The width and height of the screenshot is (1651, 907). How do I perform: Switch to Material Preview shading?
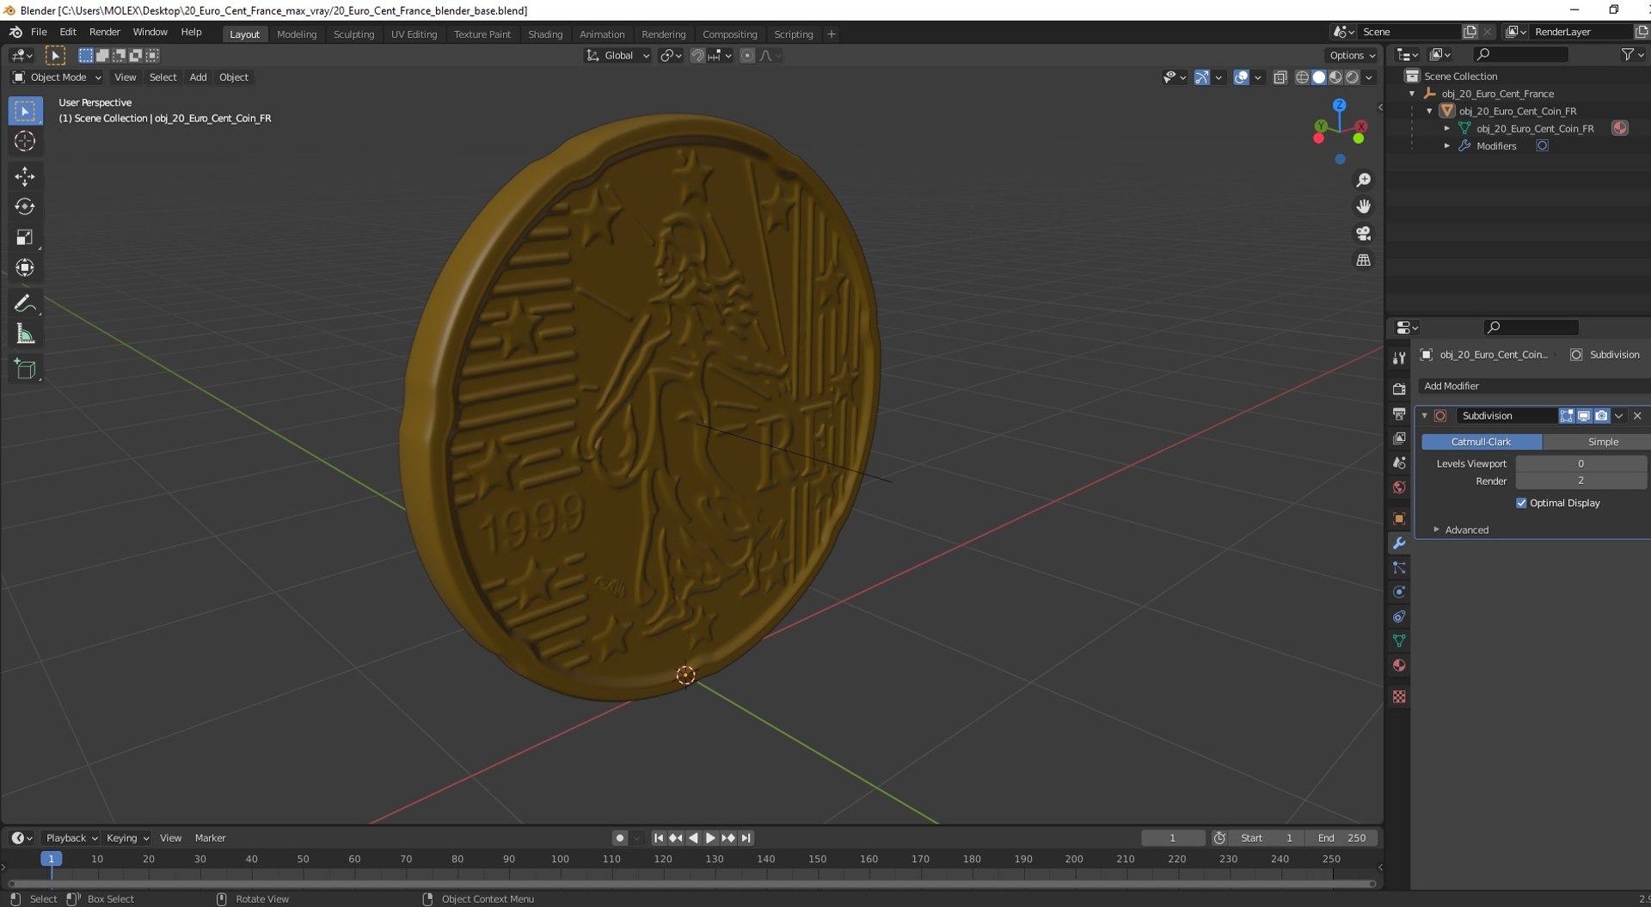point(1335,77)
